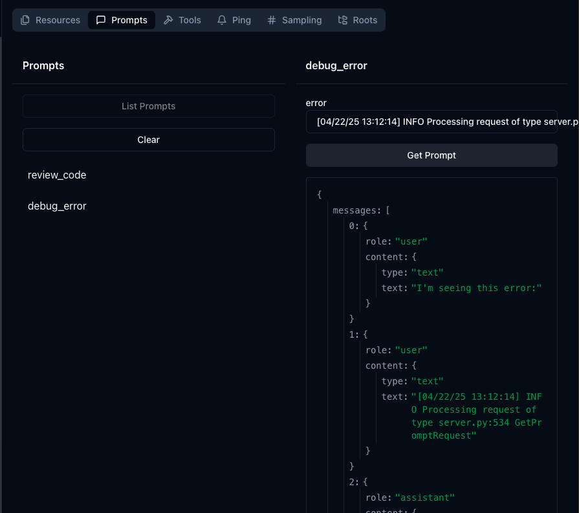Viewport: 579px width, 513px height.
Task: Click the error field label
Action: click(316, 103)
